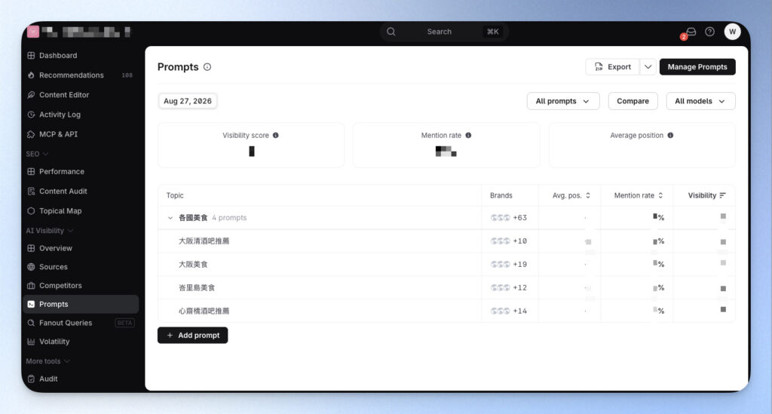The image size is (772, 414).
Task: Open the Aug 27, 2026 date picker
Action: click(x=188, y=101)
